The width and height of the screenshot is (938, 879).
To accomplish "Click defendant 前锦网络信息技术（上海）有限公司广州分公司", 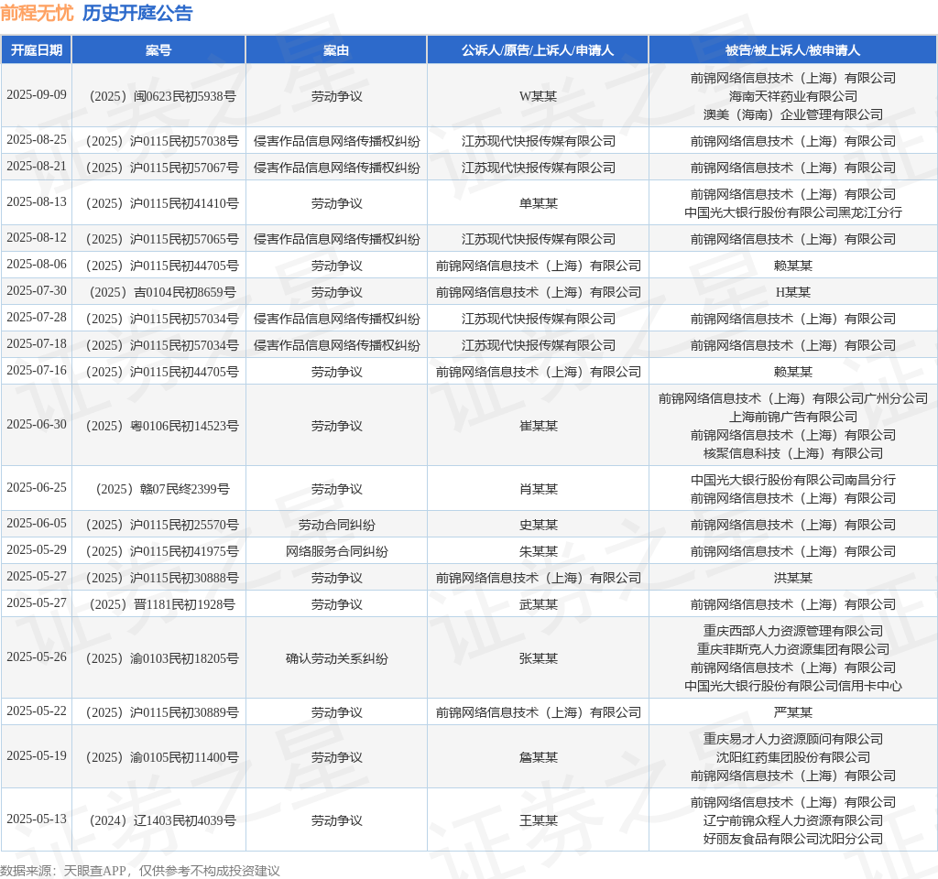I will 792,398.
